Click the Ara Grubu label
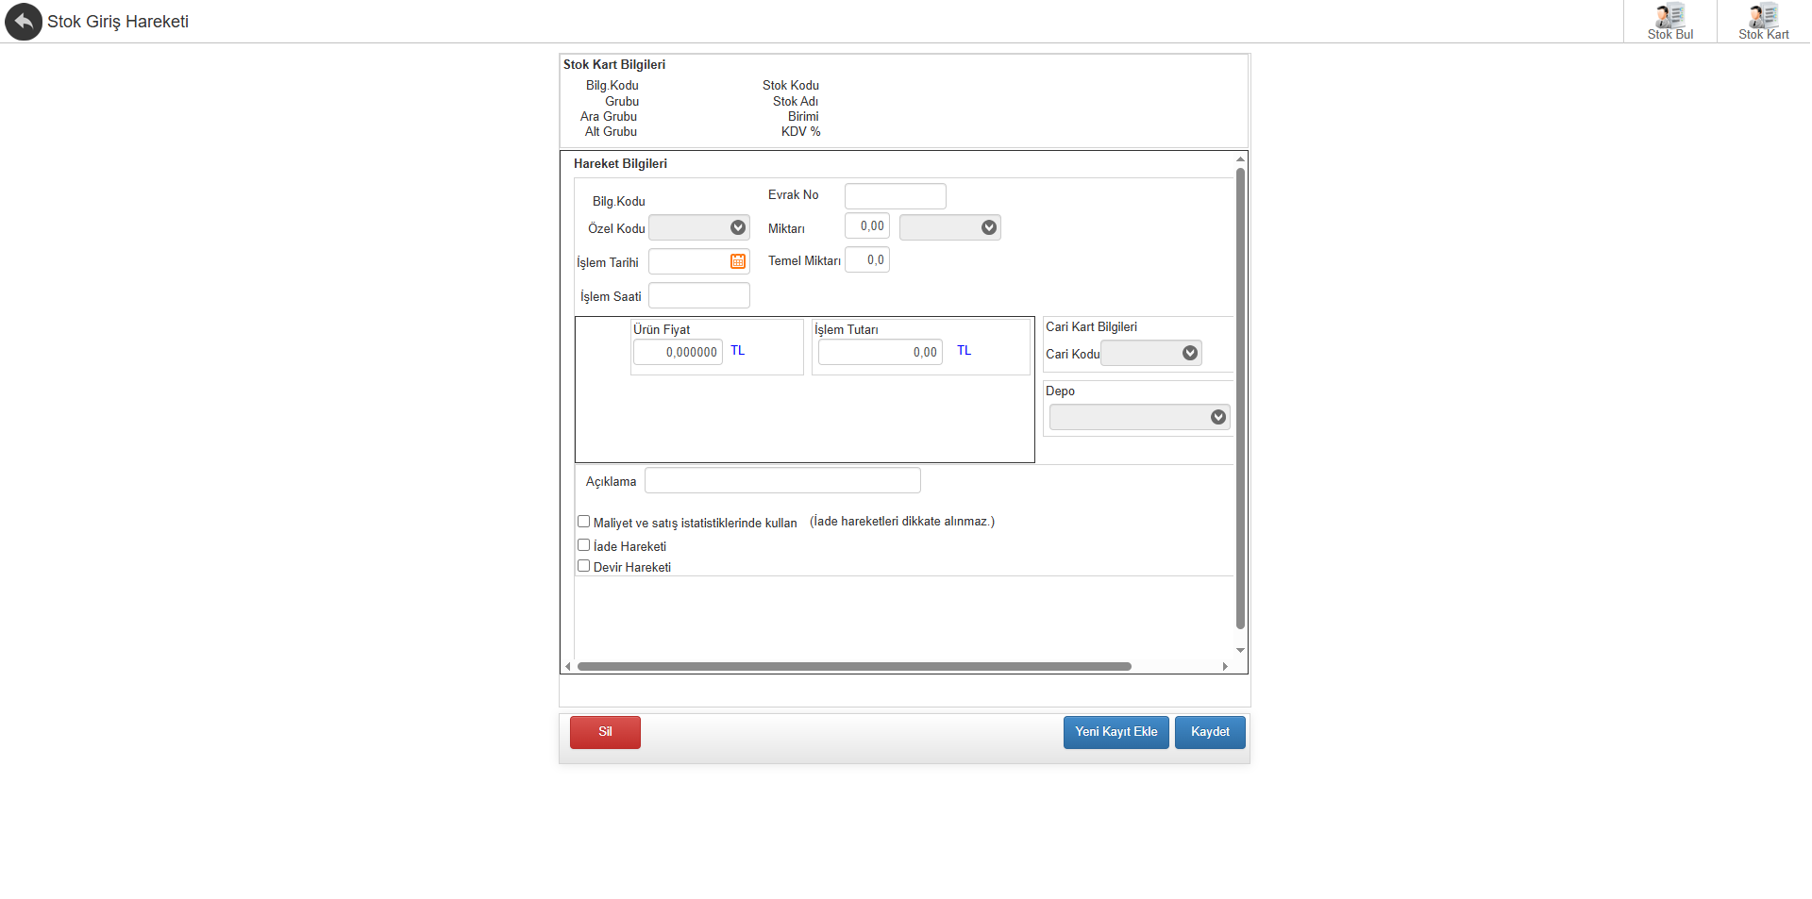Screen dimensions: 1812x899 [x=609, y=117]
